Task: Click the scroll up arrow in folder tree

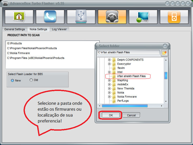Action: [x=166, y=60]
